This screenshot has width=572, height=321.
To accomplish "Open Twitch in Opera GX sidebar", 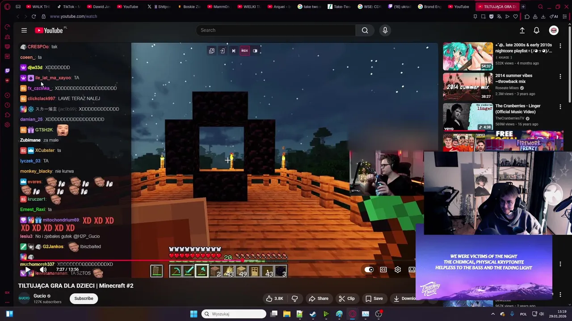I will (x=7, y=70).
